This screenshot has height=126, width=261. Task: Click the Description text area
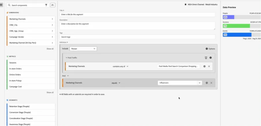pos(137,26)
